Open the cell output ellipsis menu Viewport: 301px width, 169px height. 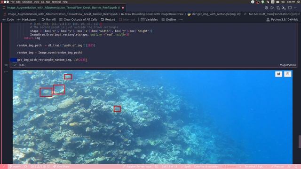[x=6, y=72]
